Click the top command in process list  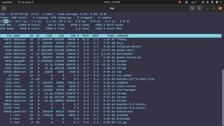[119, 72]
